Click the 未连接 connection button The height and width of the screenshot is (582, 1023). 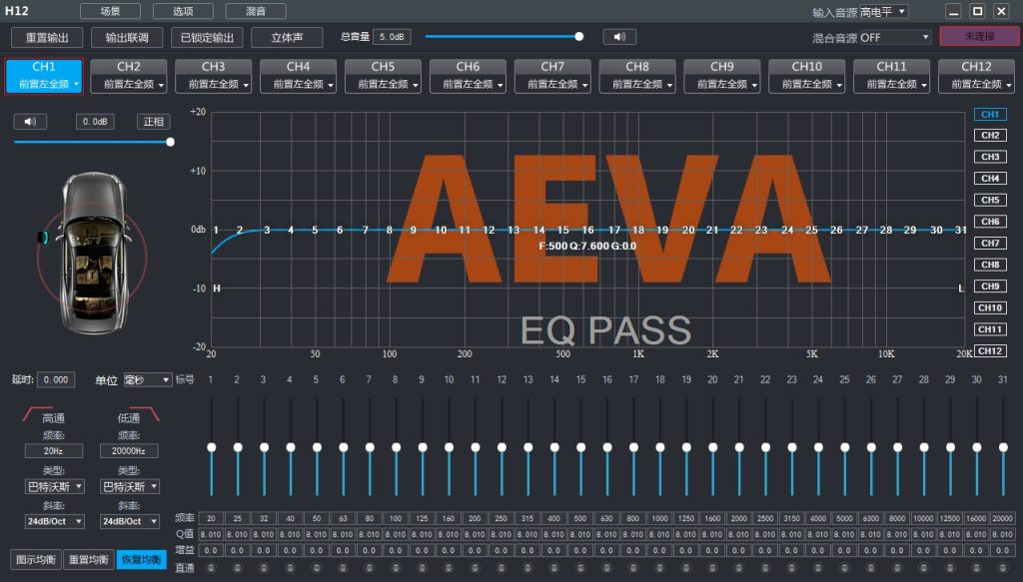click(979, 37)
